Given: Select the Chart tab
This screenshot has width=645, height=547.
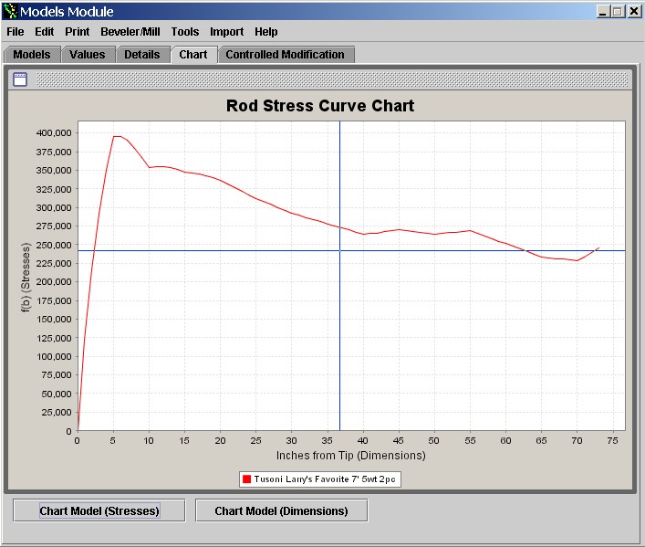Looking at the screenshot, I should coord(193,55).
